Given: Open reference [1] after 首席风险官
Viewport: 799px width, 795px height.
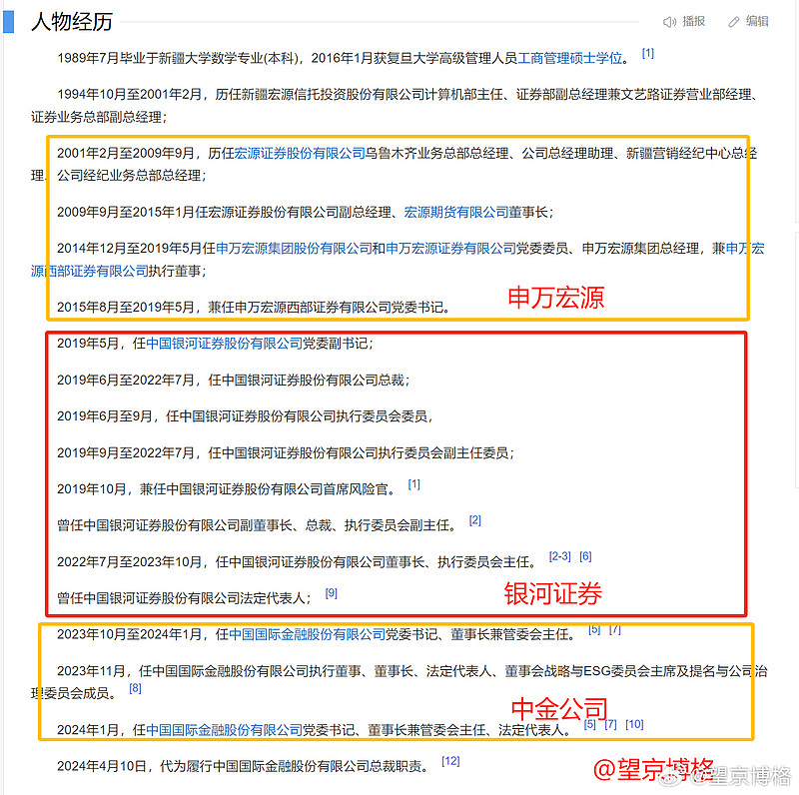Looking at the screenshot, I should point(413,484).
